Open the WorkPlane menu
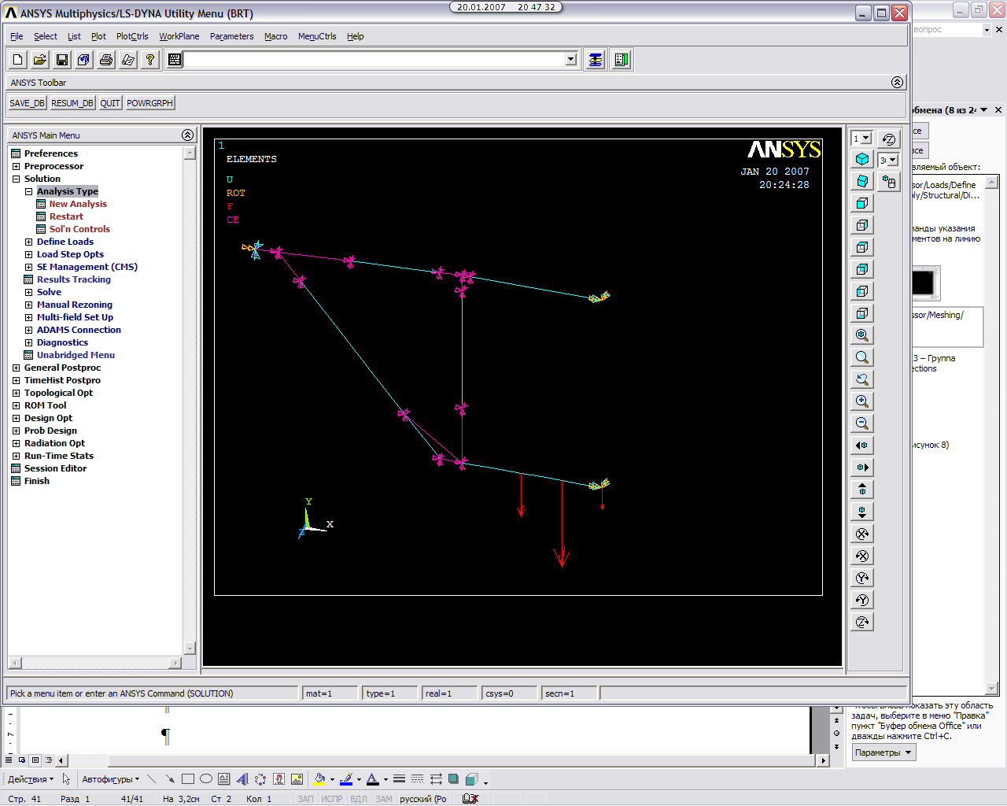This screenshot has width=1007, height=806. [179, 36]
